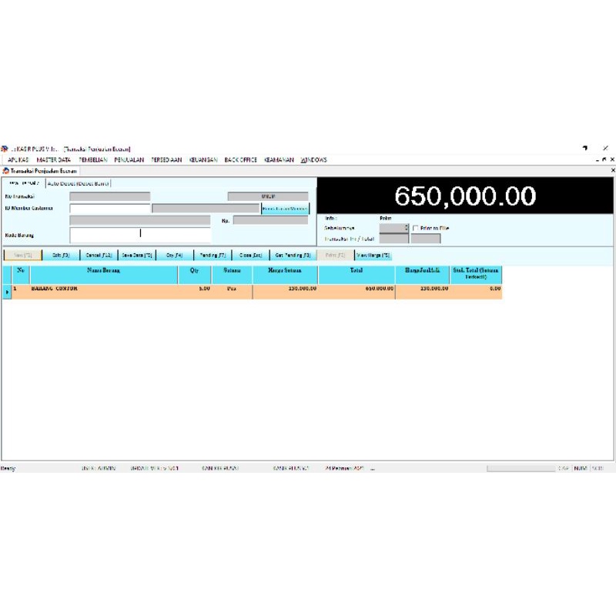
Task: Close the Transaksi Penjualan Eceran tab panel
Action: 613,170
